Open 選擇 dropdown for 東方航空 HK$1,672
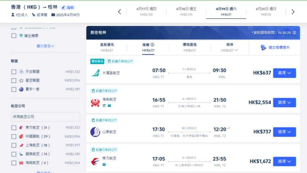The image size is (307, 173). coord(284,161)
